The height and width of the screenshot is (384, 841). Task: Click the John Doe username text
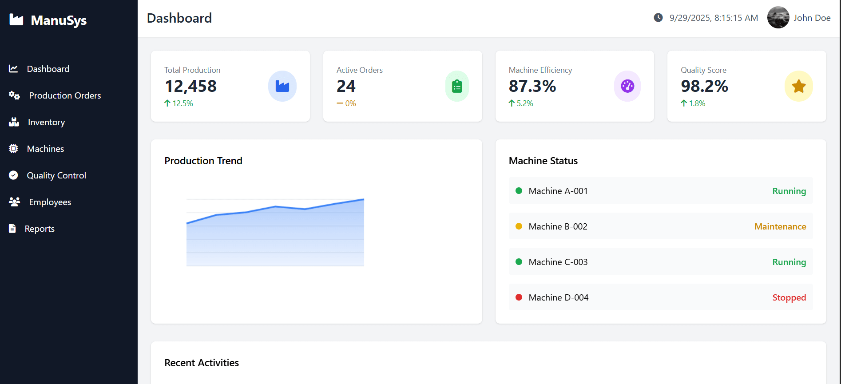812,18
